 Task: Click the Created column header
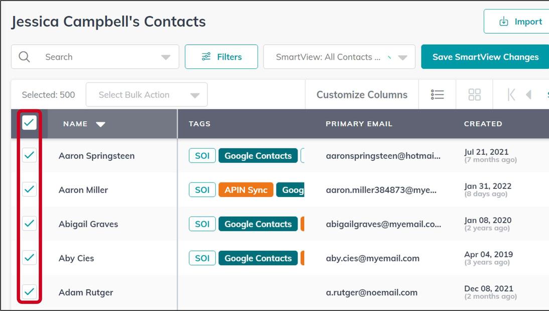[483, 124]
